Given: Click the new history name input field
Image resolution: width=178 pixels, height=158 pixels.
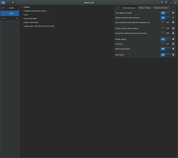Looking at the screenshot, I should pyautogui.click(x=8, y=18).
